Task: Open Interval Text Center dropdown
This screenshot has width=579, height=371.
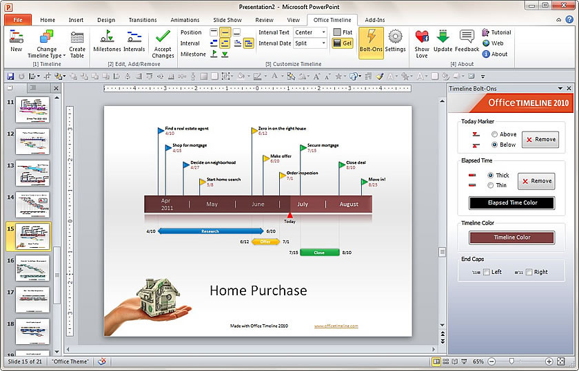Action: (x=323, y=32)
